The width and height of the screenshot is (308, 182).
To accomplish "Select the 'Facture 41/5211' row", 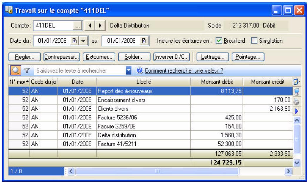I will (x=150, y=144).
